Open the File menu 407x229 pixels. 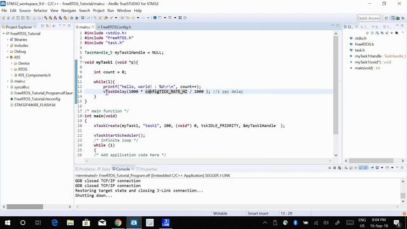(x=4, y=10)
